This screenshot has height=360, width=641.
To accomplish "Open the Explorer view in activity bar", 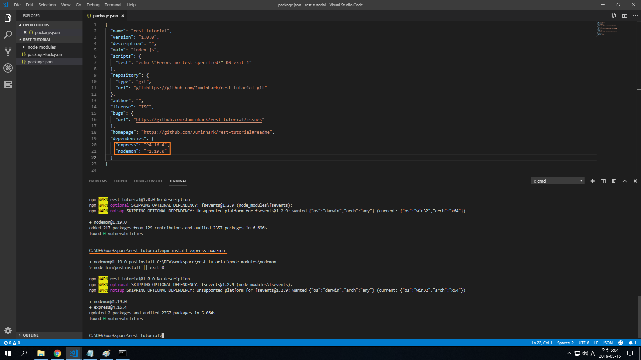I will (8, 18).
